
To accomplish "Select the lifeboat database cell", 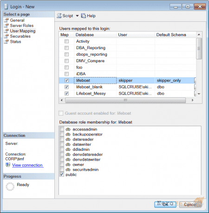I will 95,80.
